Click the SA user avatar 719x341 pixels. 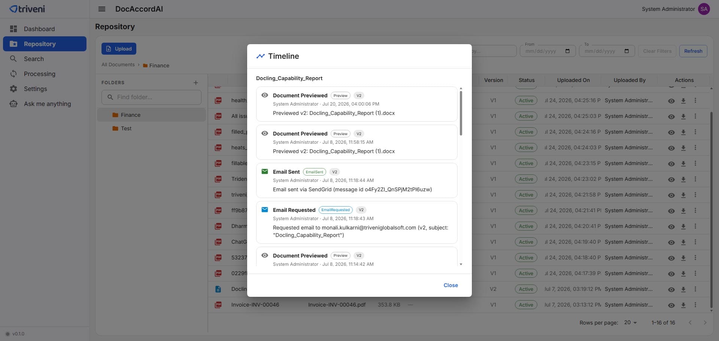tap(704, 9)
